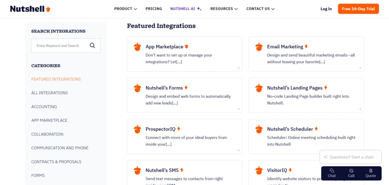Select Contracts & Proposals category
This screenshot has height=185, width=389.
[56, 162]
